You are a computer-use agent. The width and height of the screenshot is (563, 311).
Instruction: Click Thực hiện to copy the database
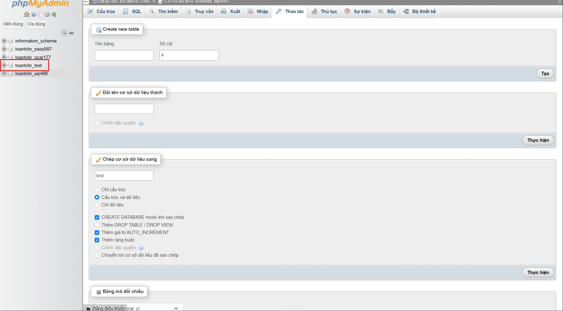pyautogui.click(x=538, y=272)
